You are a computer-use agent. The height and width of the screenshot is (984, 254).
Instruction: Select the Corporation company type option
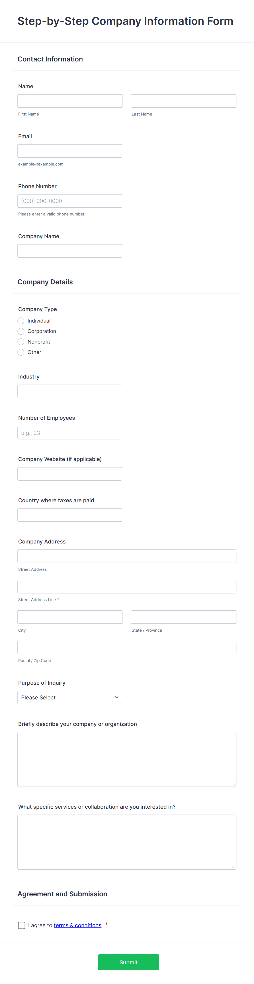(21, 331)
